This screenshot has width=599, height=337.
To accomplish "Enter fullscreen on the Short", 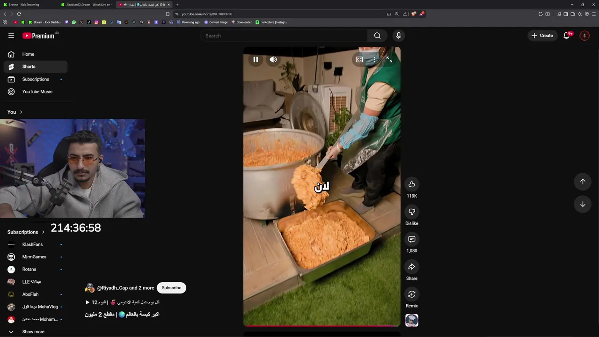I will (x=389, y=59).
